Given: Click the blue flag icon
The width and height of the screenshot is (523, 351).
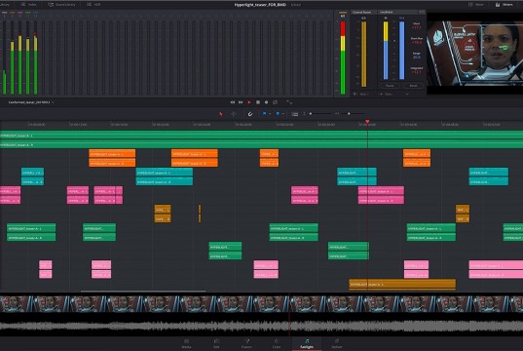Looking at the screenshot, I should coord(264,114).
